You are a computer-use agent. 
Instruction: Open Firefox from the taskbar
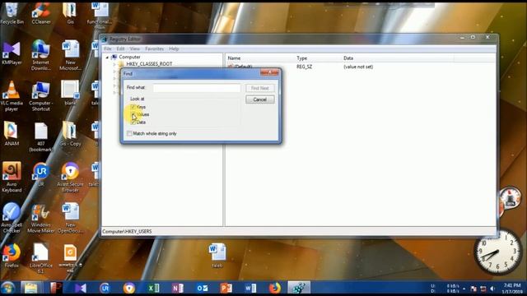274,288
